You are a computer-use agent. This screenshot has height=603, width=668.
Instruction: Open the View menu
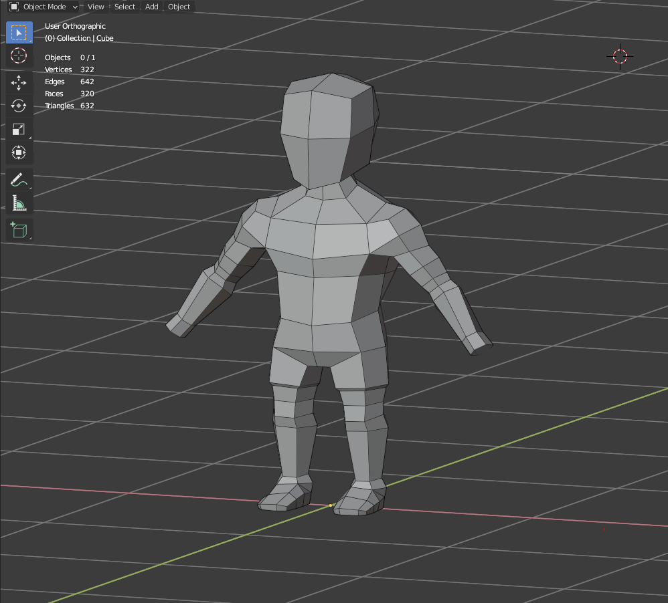pos(96,7)
